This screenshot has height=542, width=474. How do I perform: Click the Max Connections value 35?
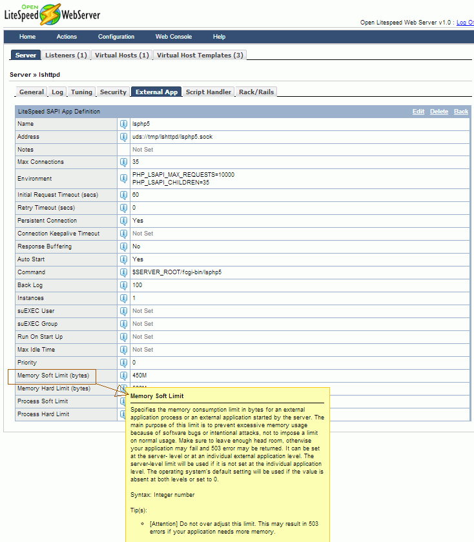136,162
